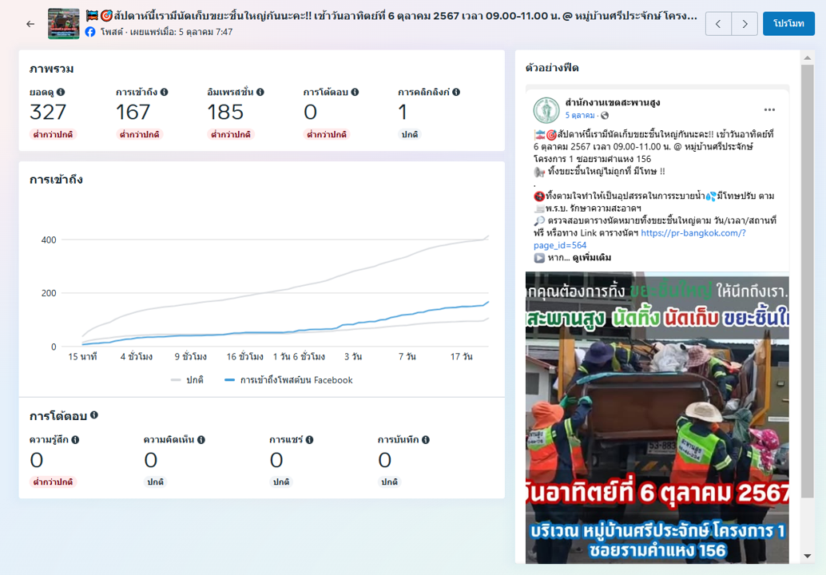The height and width of the screenshot is (575, 826).
Task: Expand post text with ดูเพิ่มเติม
Action: click(592, 258)
